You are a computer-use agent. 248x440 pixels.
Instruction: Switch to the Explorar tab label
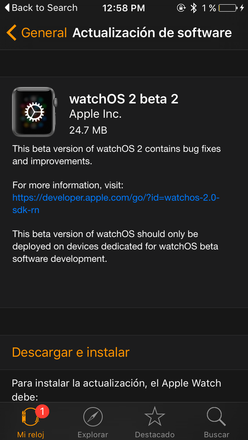point(93,435)
